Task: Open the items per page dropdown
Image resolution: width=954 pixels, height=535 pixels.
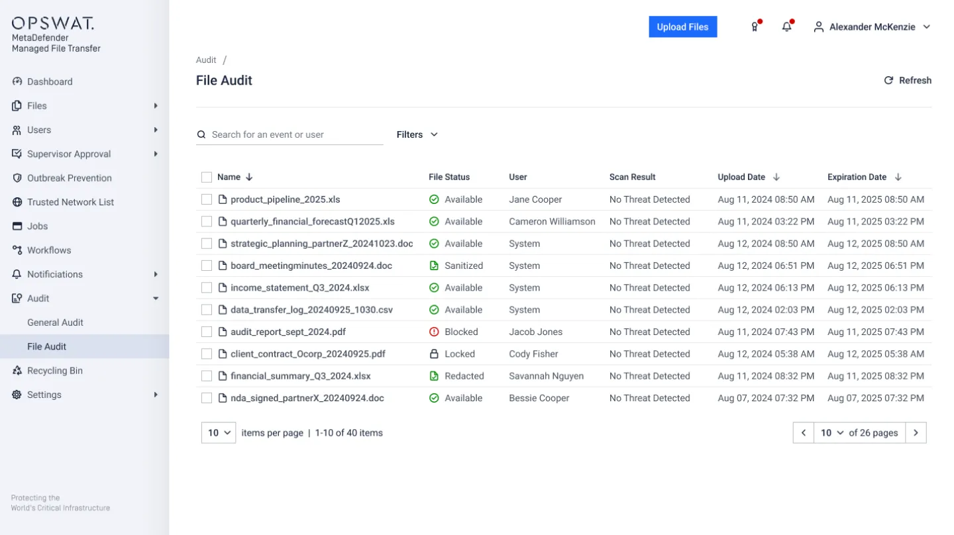Action: click(219, 432)
